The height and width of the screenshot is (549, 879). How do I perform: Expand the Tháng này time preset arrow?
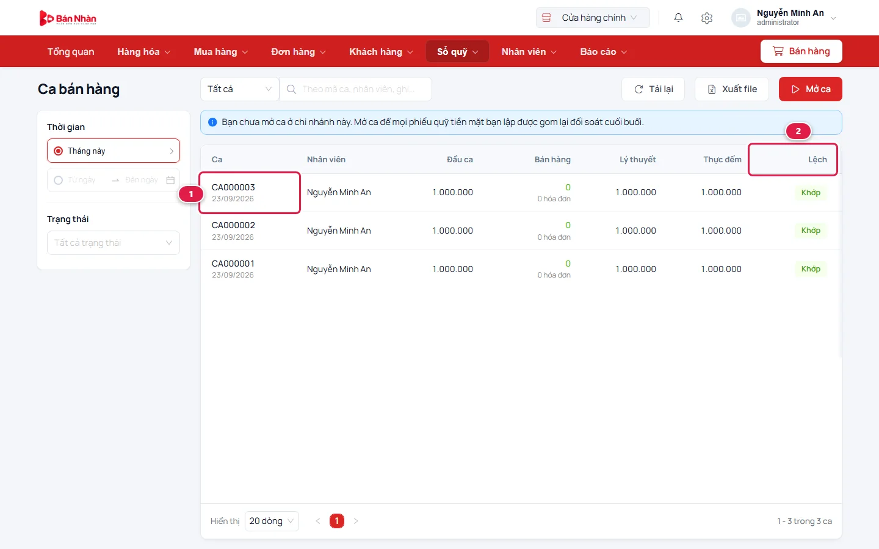172,151
